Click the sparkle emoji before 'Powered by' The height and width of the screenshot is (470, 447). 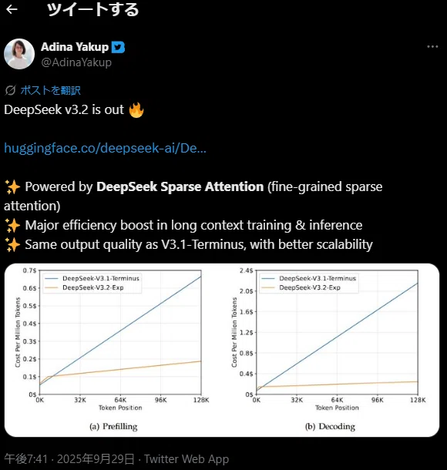pyautogui.click(x=12, y=187)
